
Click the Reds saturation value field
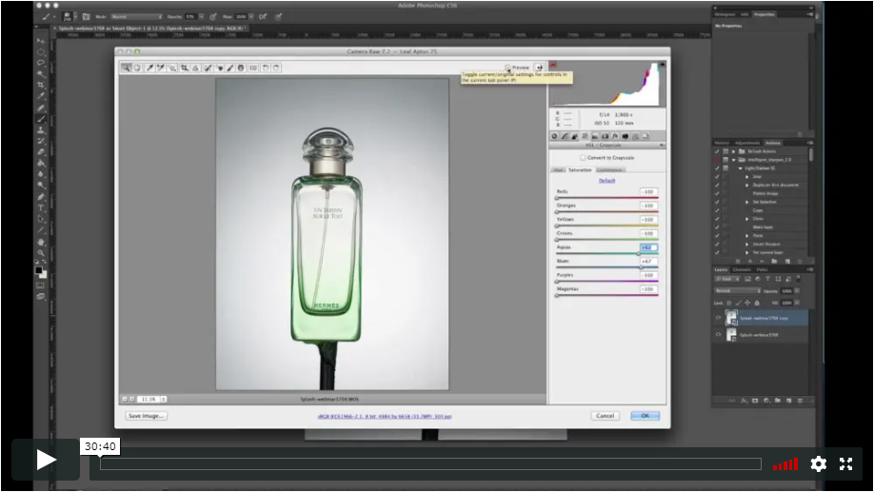(x=648, y=191)
